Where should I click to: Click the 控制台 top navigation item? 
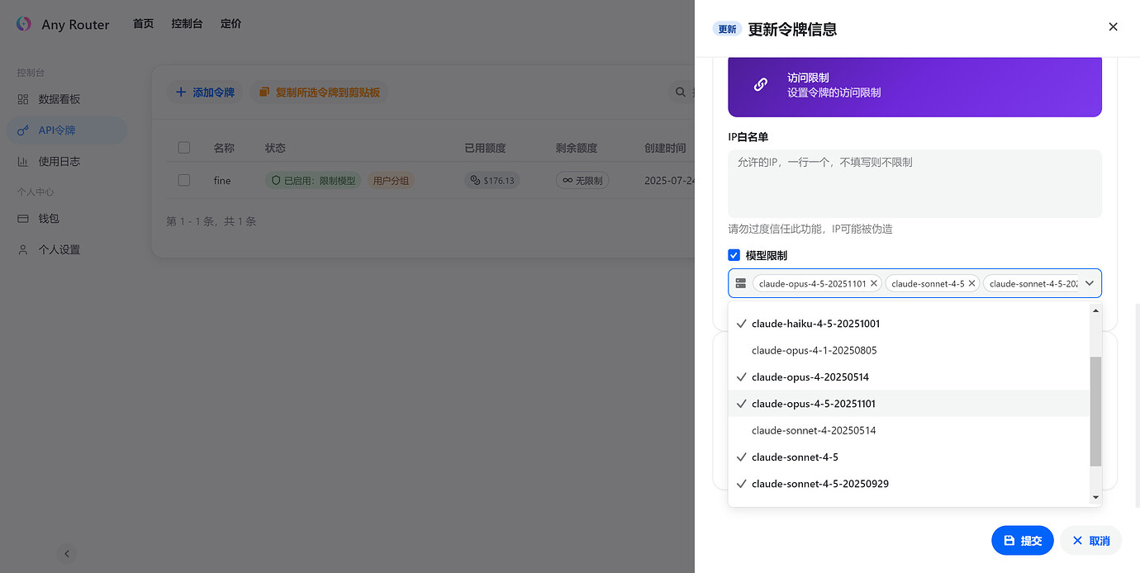[x=187, y=24]
